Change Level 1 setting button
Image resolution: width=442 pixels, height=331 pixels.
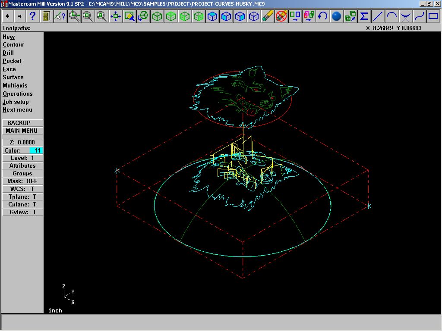(22, 158)
